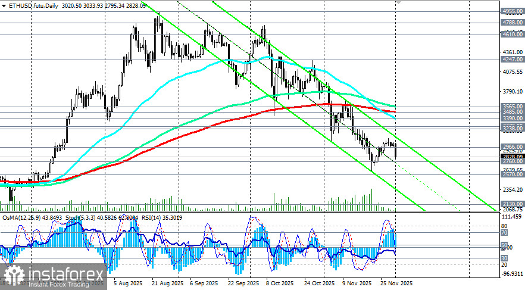Screen dimensions: 525x290
Task: Click the triangle arrow beside the ETHUSD title
Action: coord(4,6)
